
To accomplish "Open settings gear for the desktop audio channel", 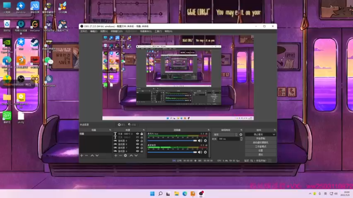I will (x=205, y=152).
